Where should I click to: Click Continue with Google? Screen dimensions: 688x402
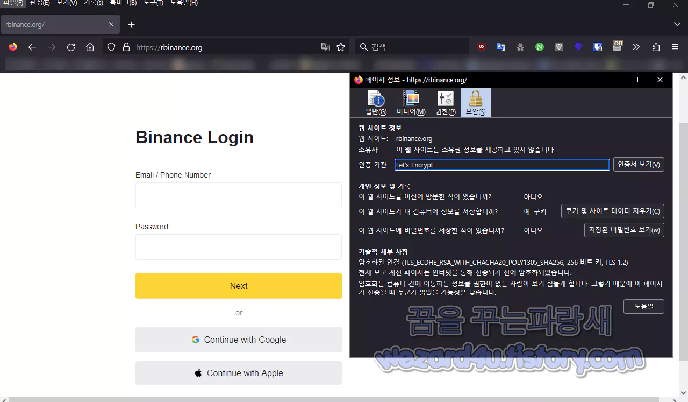tap(239, 340)
